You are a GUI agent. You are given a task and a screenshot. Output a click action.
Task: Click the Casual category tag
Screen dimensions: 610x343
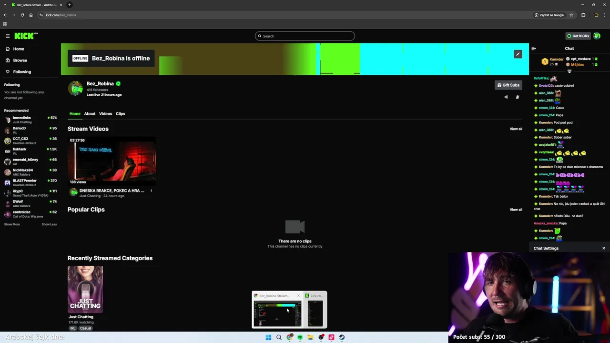pyautogui.click(x=85, y=328)
